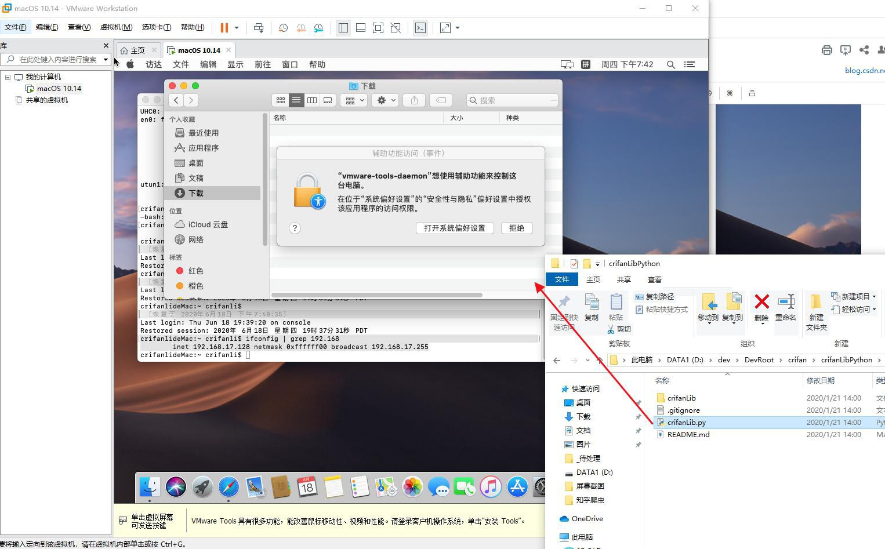Click the send Ctrl+Alt+Del toolbar icon
This screenshot has height=549, width=885.
pos(259,27)
